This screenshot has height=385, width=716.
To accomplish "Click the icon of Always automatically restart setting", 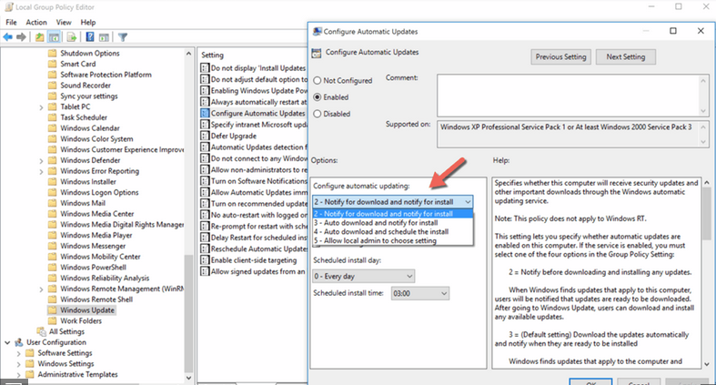I will coord(205,102).
